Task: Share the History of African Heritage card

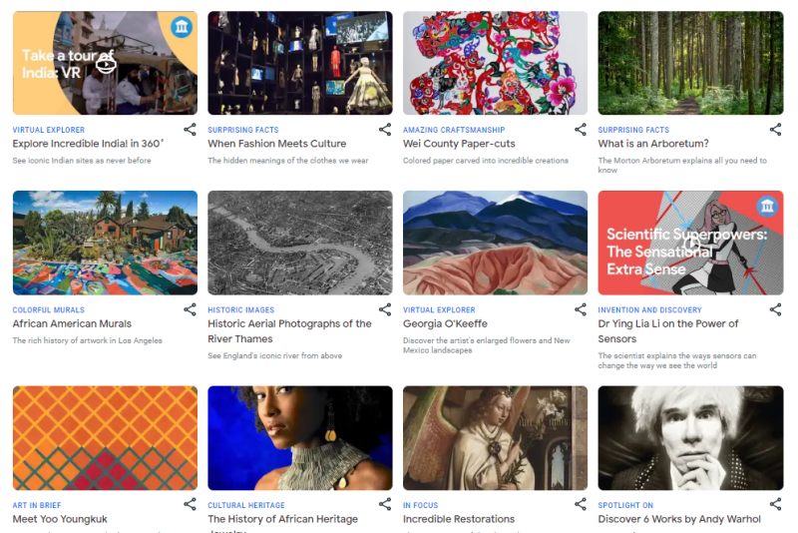Action: pos(385,504)
